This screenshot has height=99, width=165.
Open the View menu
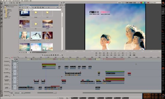pyautogui.click(x=7, y=1)
